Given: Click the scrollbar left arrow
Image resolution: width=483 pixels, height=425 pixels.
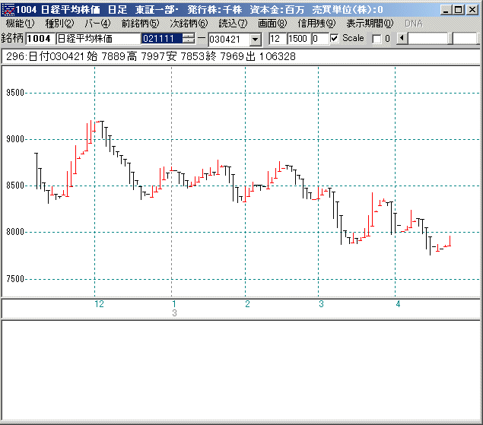Looking at the screenshot, I should coord(402,39).
